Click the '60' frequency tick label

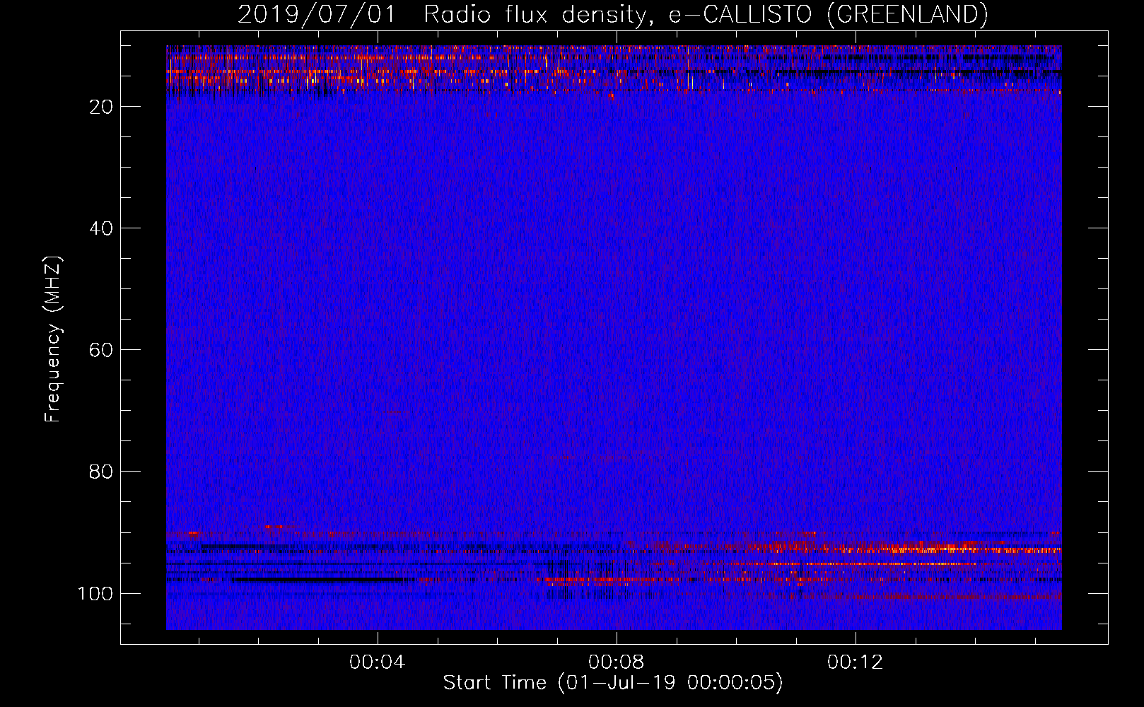(101, 350)
